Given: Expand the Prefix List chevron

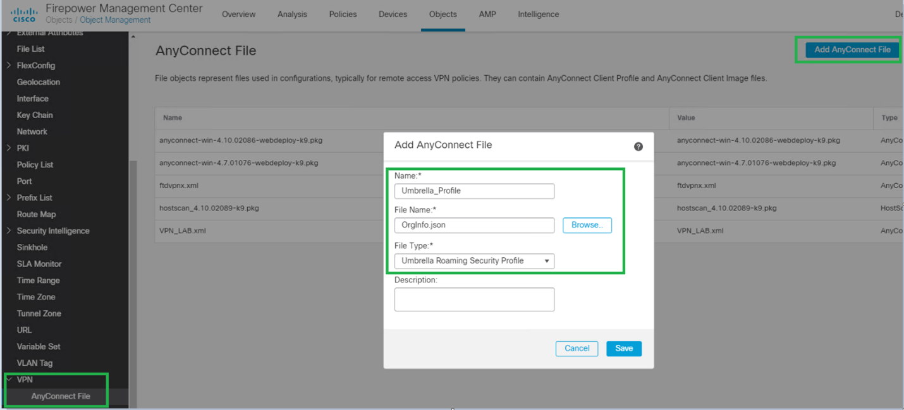Looking at the screenshot, I should (x=9, y=198).
